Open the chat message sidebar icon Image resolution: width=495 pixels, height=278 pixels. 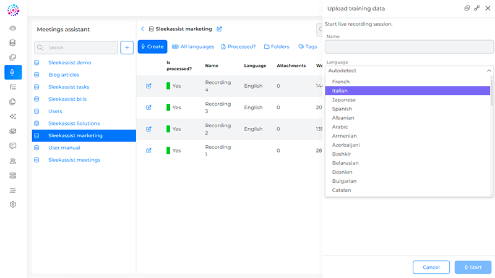click(x=12, y=146)
